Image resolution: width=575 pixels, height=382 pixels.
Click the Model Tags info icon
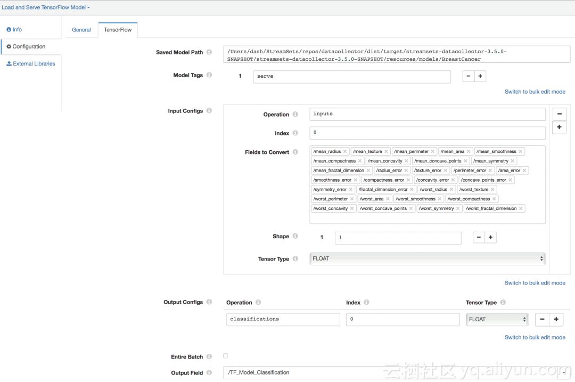209,75
